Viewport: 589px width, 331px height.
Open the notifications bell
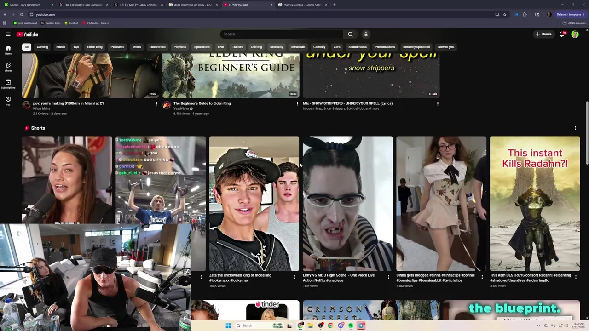pos(562,34)
